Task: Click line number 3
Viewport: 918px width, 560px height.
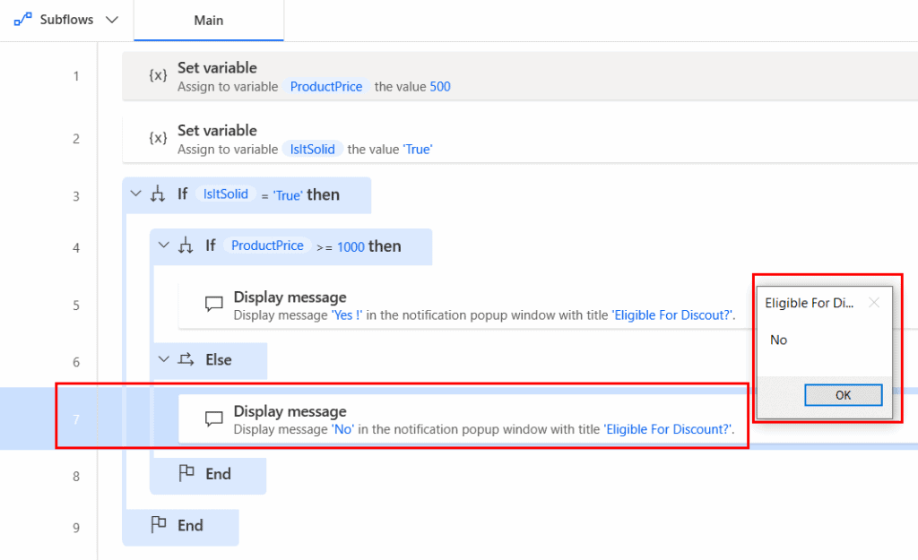Action: point(76,196)
